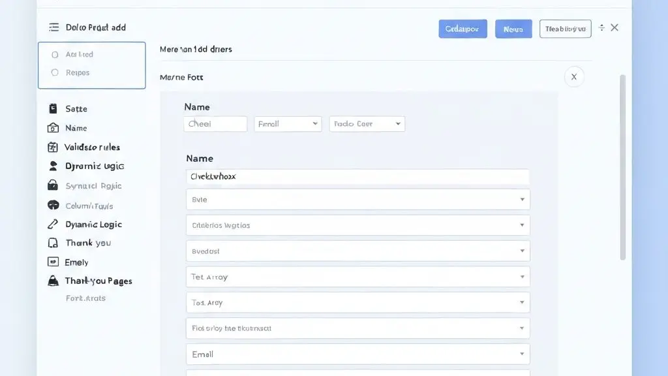Open the Email dropdown field
Screen dimensions: 668x376
click(x=357, y=354)
